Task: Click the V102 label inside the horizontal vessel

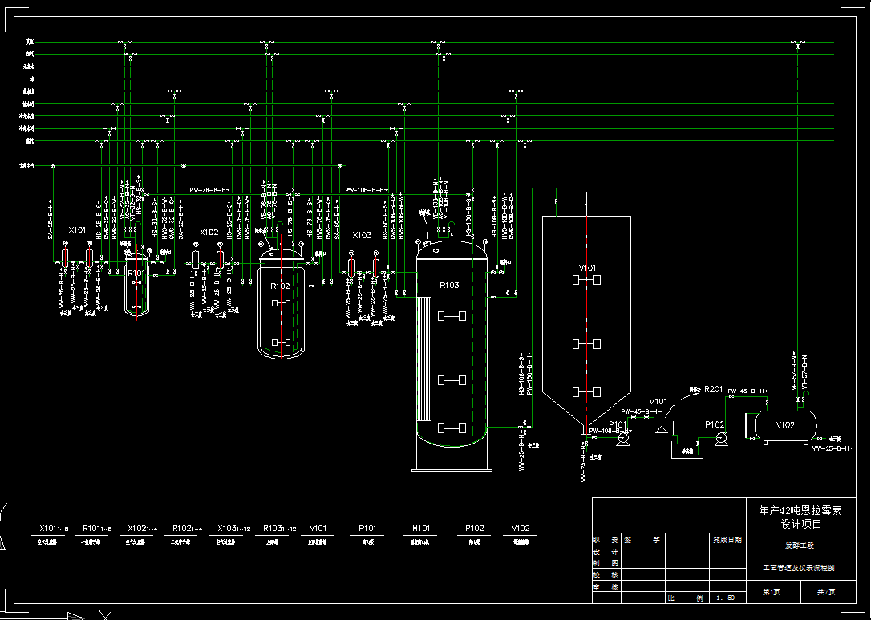Action: pos(785,425)
